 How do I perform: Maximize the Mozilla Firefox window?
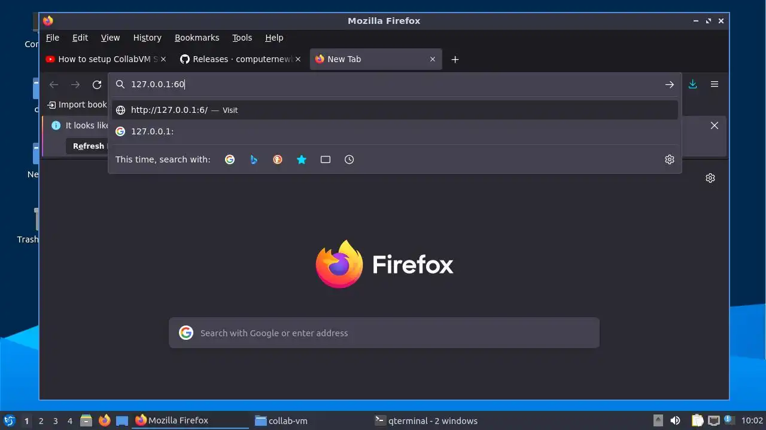(x=709, y=21)
